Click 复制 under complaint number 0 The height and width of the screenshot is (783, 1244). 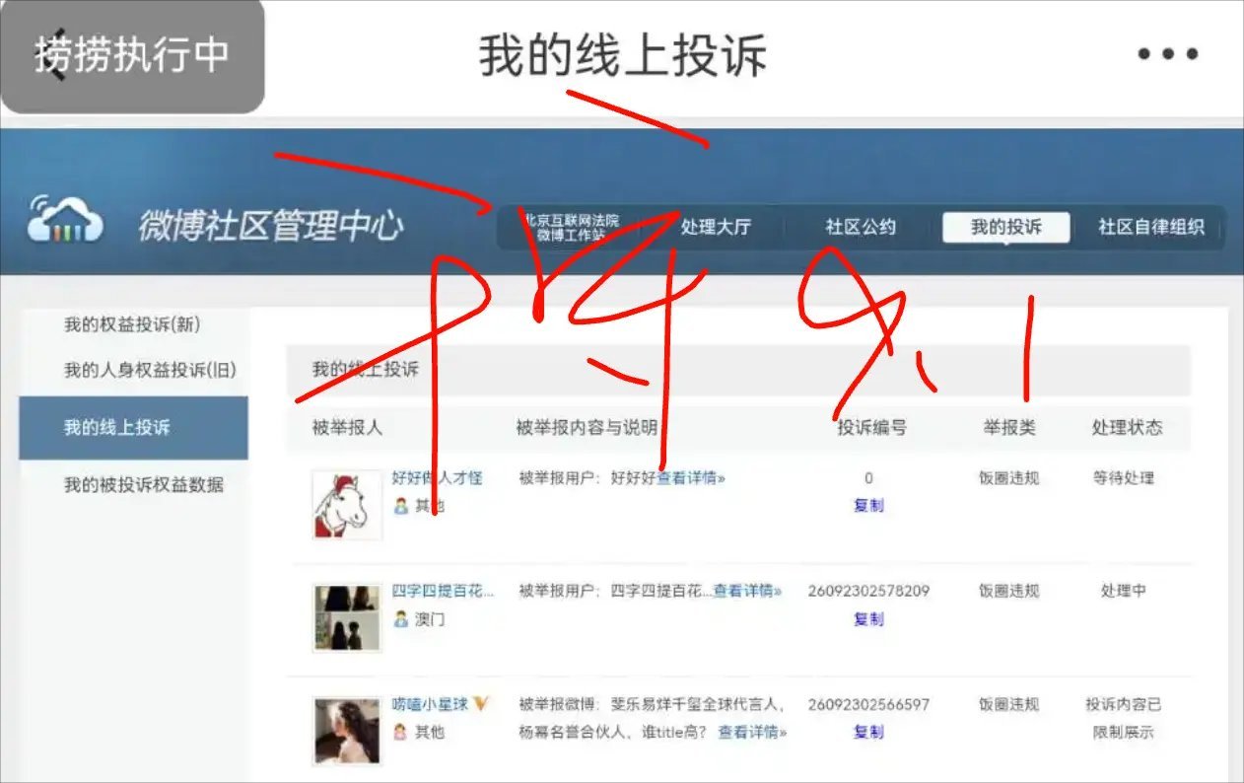(868, 506)
